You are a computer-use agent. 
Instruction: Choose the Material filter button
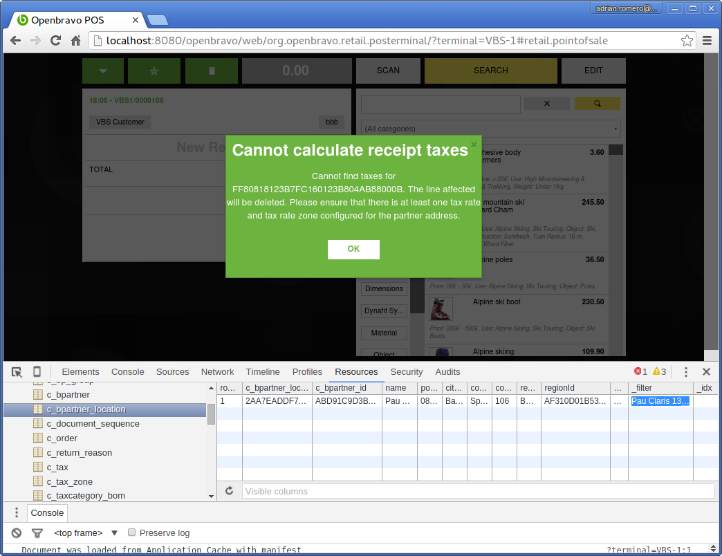pos(384,333)
